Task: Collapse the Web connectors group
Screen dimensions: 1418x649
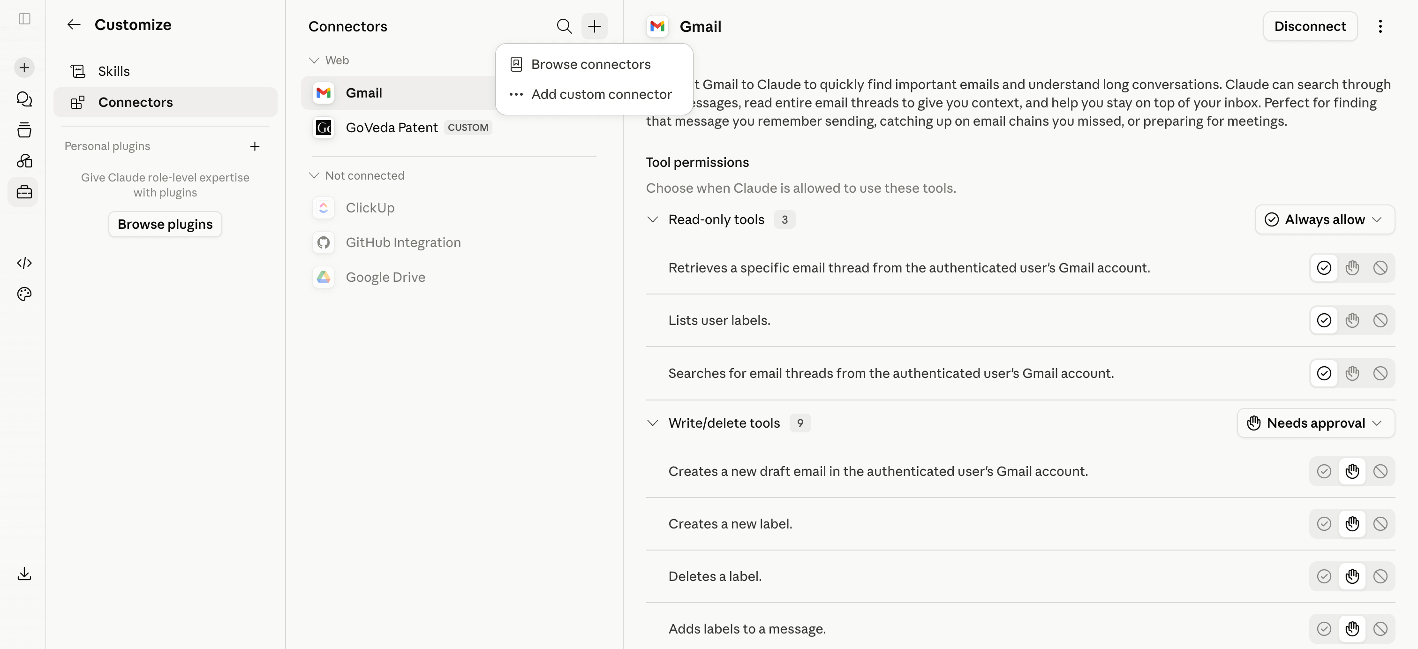Action: [329, 60]
